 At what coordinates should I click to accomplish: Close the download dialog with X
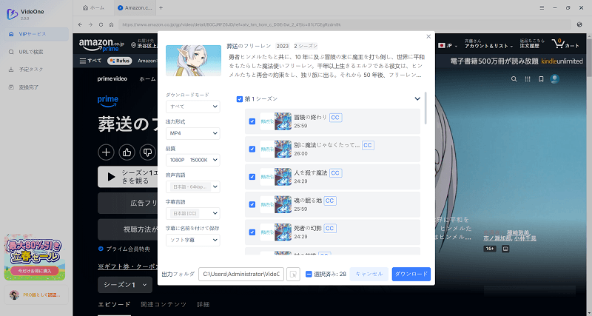pos(428,36)
